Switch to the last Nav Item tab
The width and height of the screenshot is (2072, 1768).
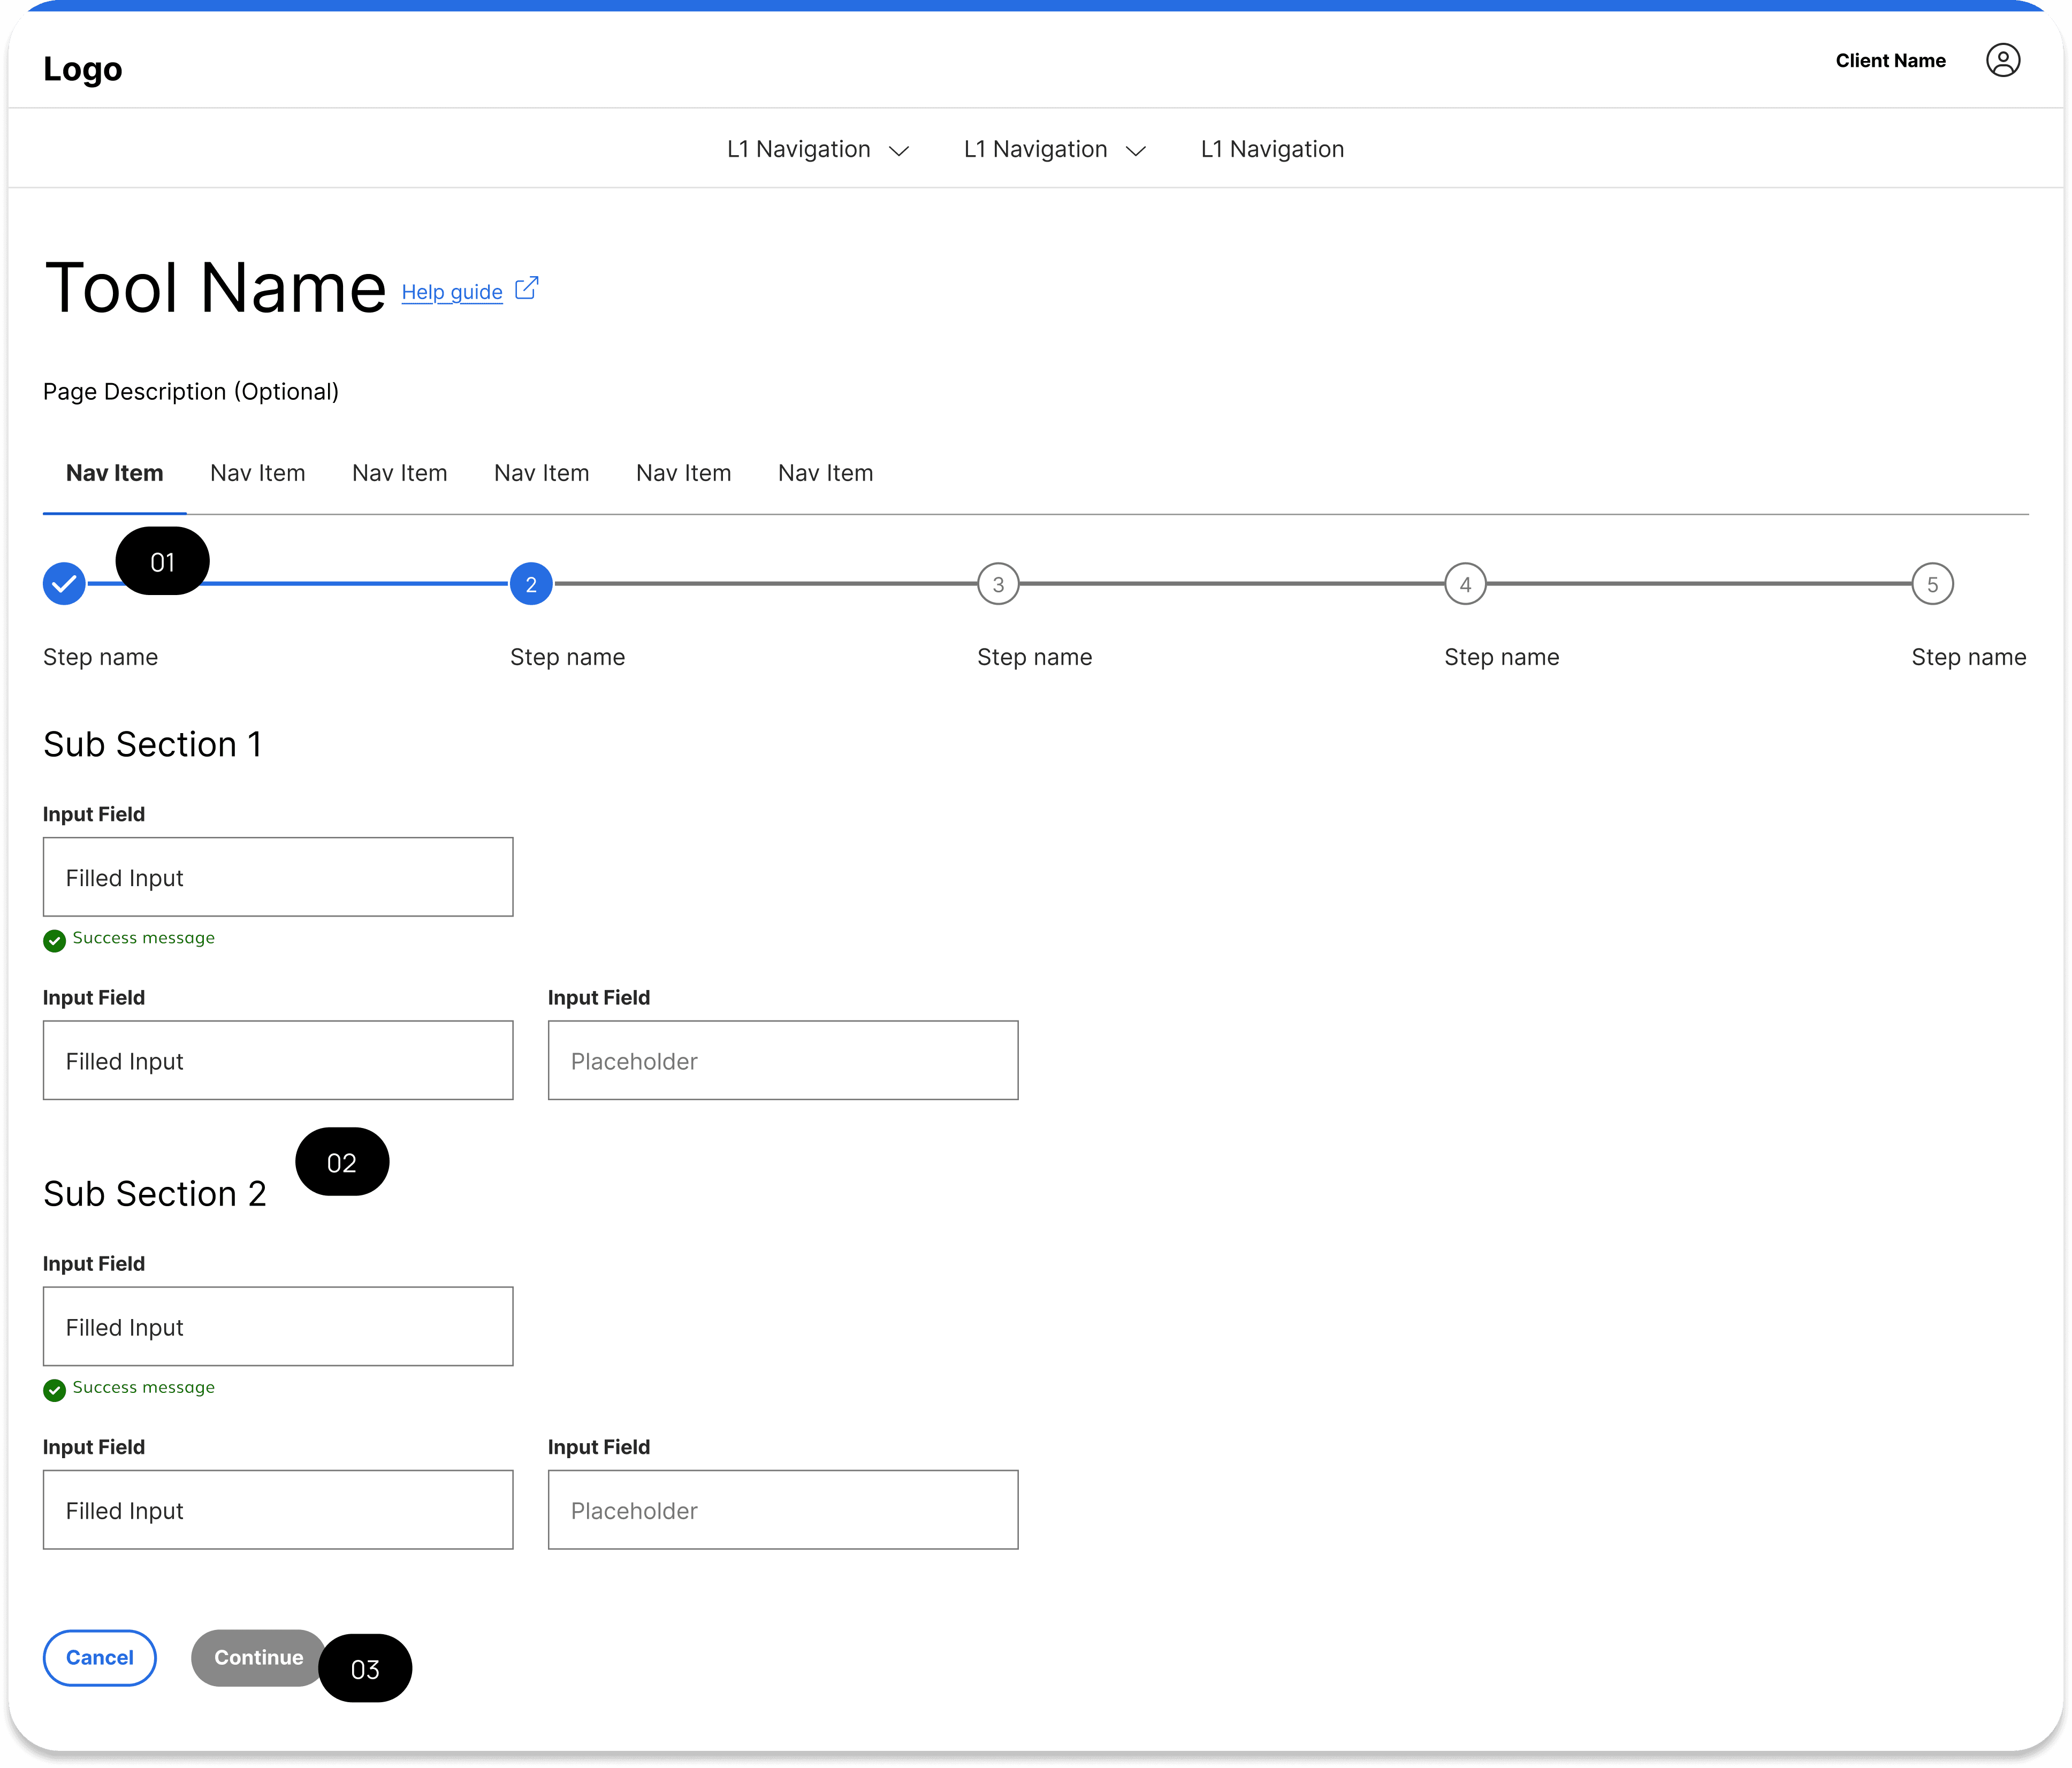click(x=825, y=473)
